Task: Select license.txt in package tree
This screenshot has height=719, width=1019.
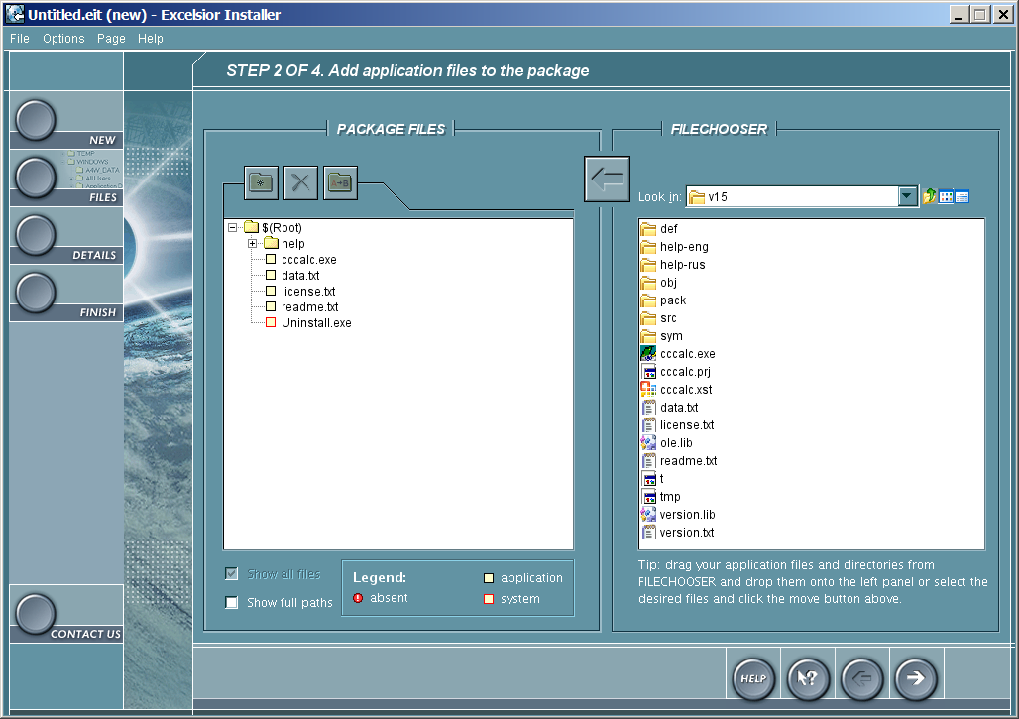Action: click(308, 292)
